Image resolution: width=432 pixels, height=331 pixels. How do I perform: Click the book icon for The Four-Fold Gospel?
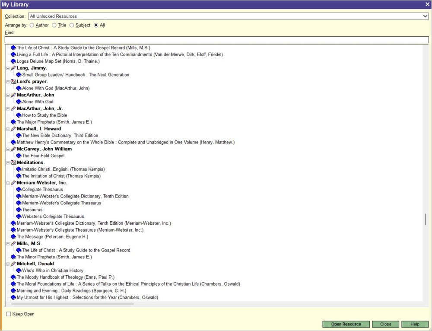point(19,156)
